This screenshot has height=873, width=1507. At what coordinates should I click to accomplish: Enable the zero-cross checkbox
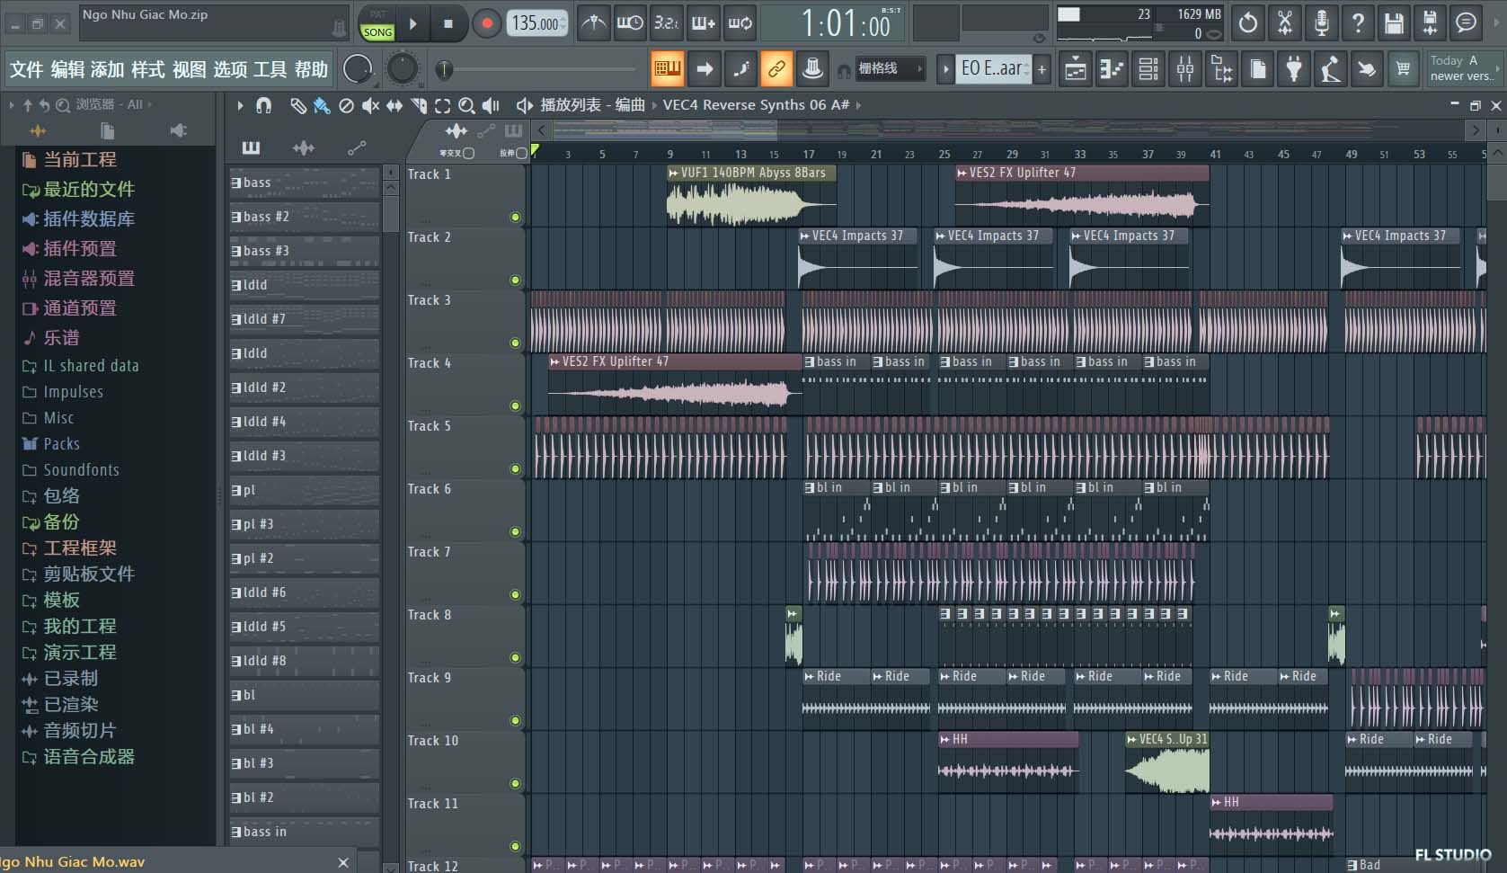(x=468, y=153)
